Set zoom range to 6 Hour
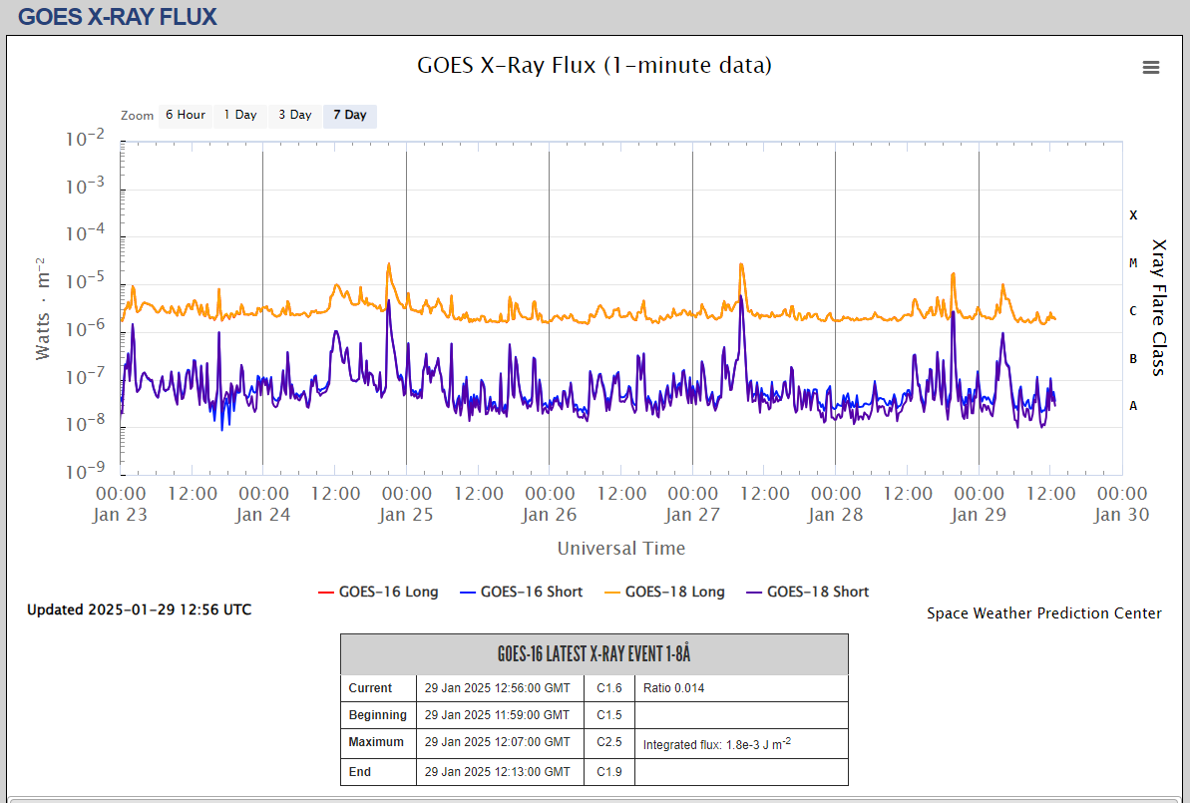The width and height of the screenshot is (1190, 803). click(x=186, y=115)
